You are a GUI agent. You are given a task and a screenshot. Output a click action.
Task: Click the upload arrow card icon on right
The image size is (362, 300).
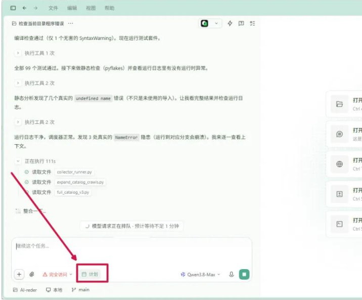coord(339,194)
